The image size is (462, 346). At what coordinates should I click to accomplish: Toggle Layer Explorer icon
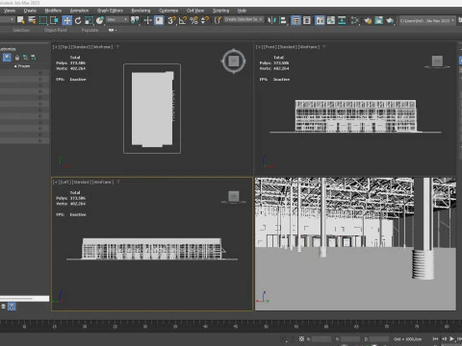click(307, 20)
